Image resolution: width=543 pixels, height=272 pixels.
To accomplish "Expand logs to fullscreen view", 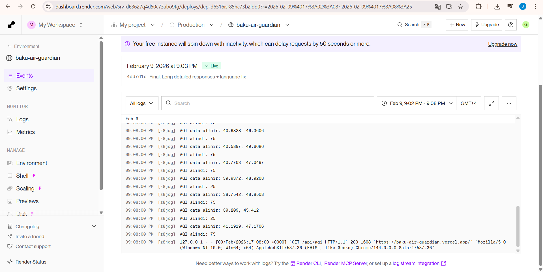I will [x=492, y=103].
